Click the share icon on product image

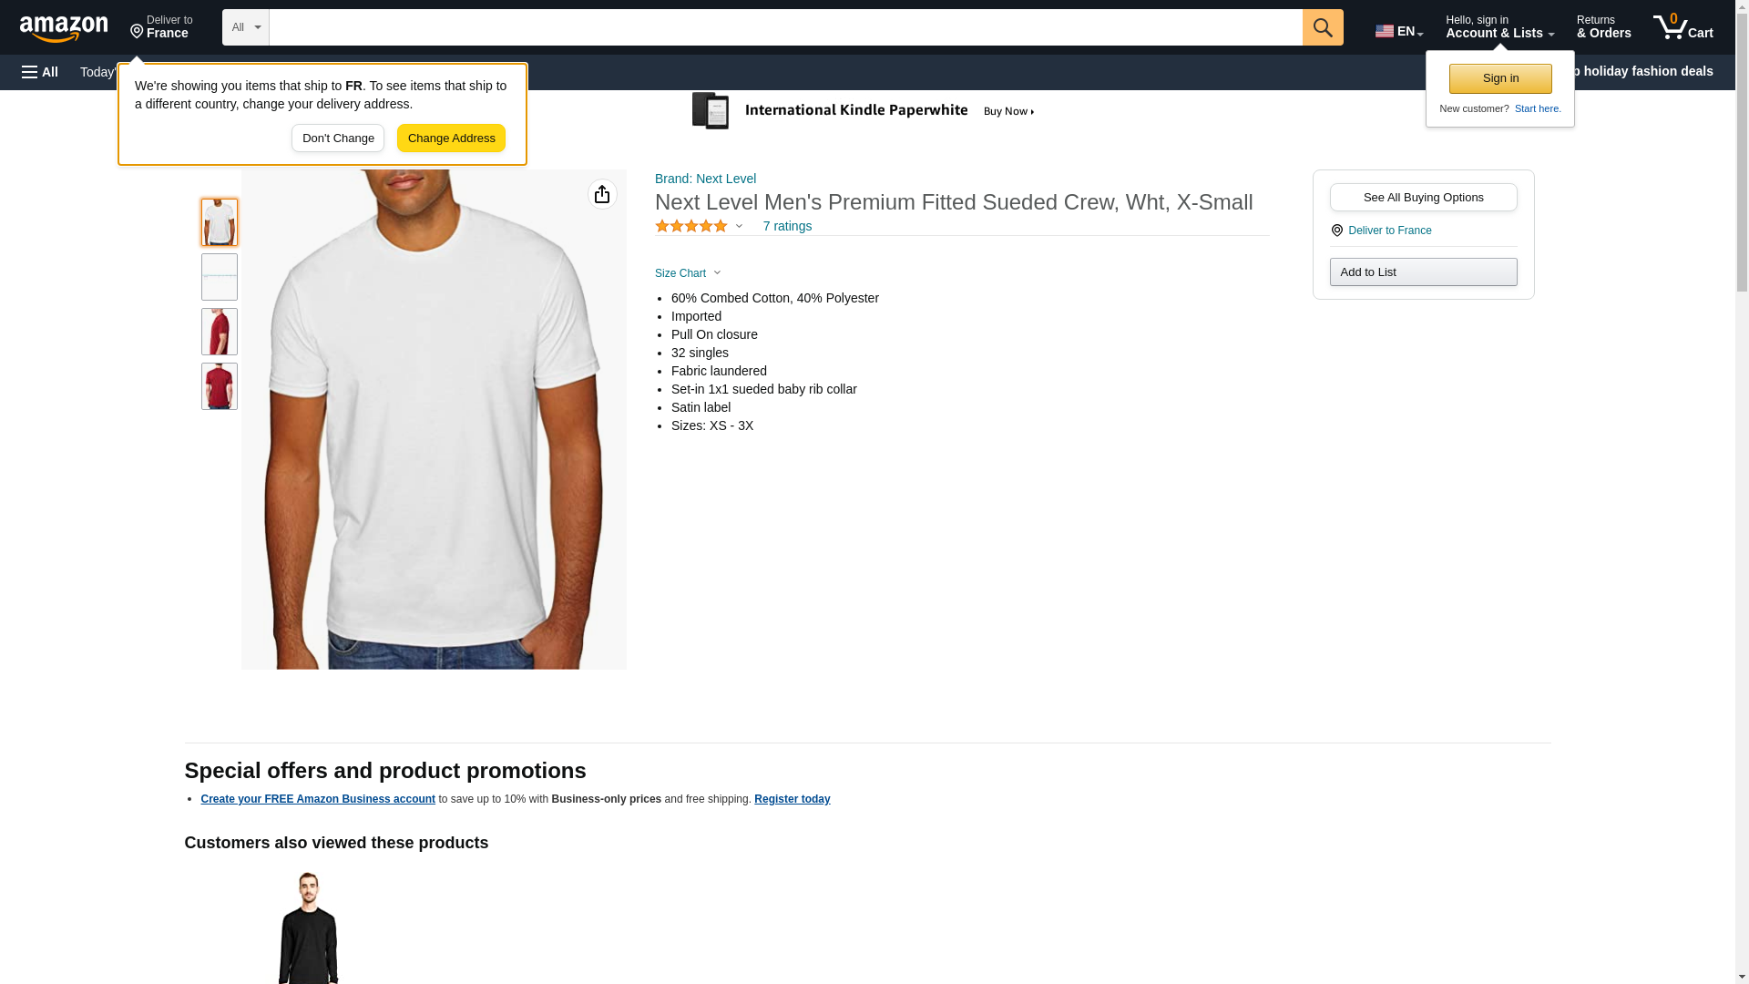(602, 194)
